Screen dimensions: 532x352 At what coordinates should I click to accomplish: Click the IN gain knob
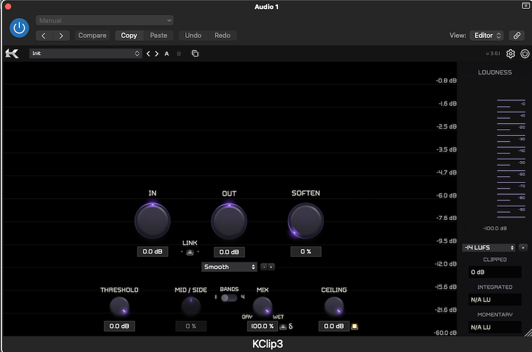point(153,221)
